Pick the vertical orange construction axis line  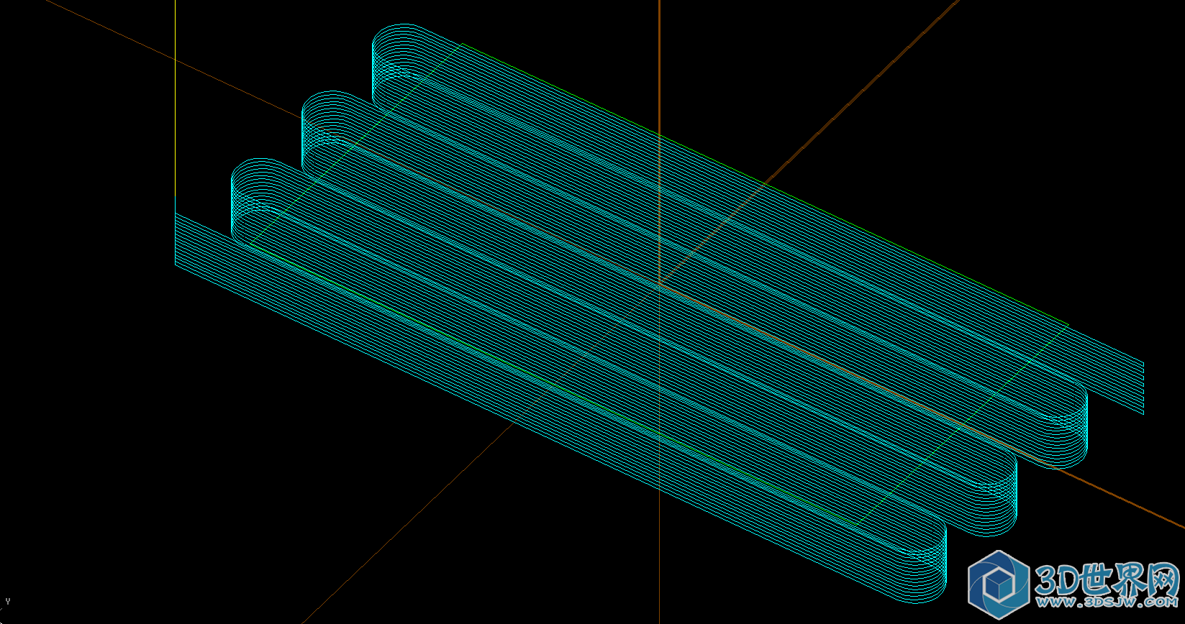click(659, 312)
